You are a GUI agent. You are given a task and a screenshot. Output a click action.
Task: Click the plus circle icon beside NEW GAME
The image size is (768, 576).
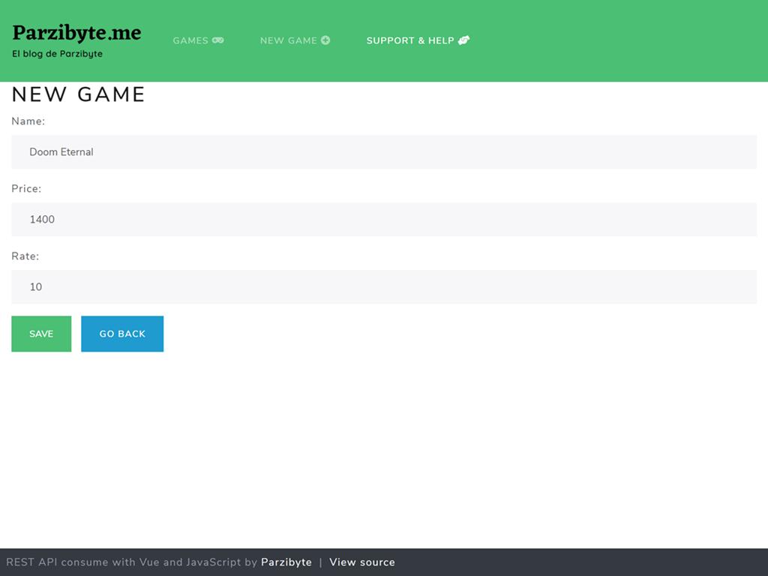(x=325, y=40)
